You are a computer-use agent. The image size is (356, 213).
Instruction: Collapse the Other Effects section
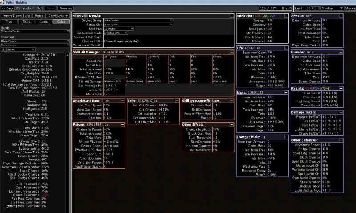(231, 125)
